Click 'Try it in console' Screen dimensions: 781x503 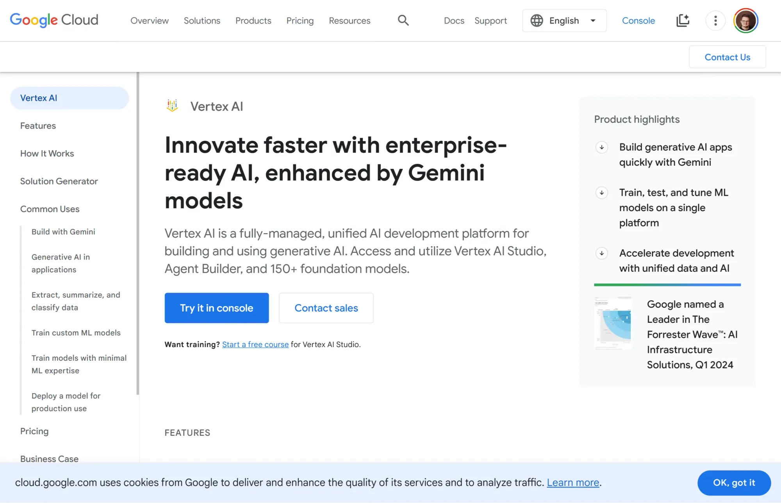click(x=216, y=308)
